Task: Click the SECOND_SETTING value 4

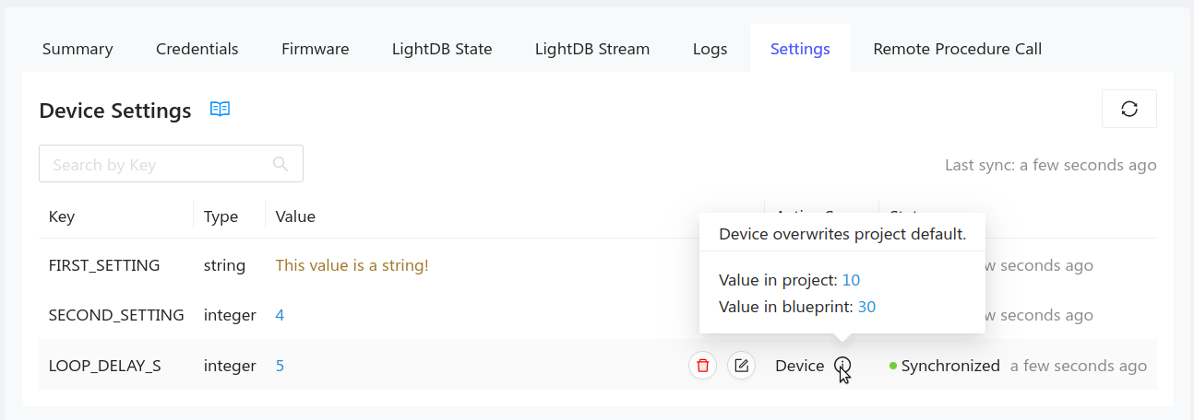Action: point(280,315)
